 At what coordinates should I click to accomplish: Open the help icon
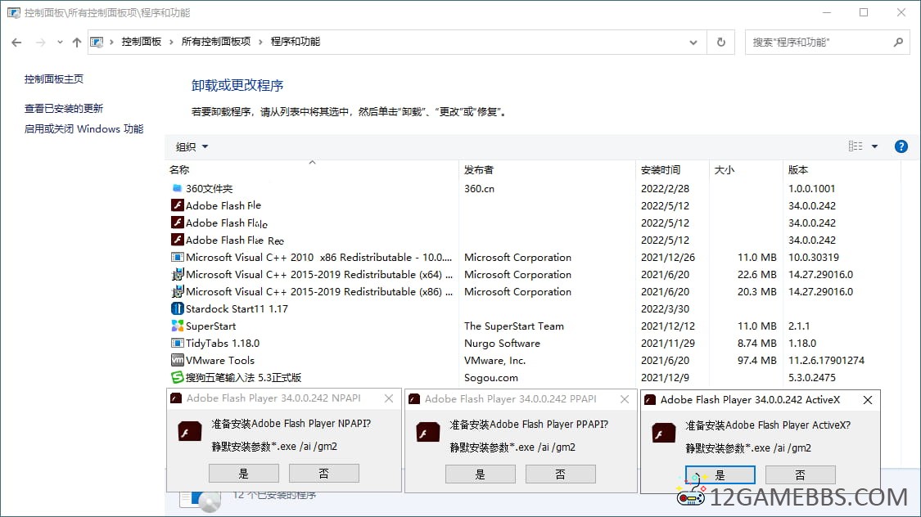pyautogui.click(x=901, y=146)
